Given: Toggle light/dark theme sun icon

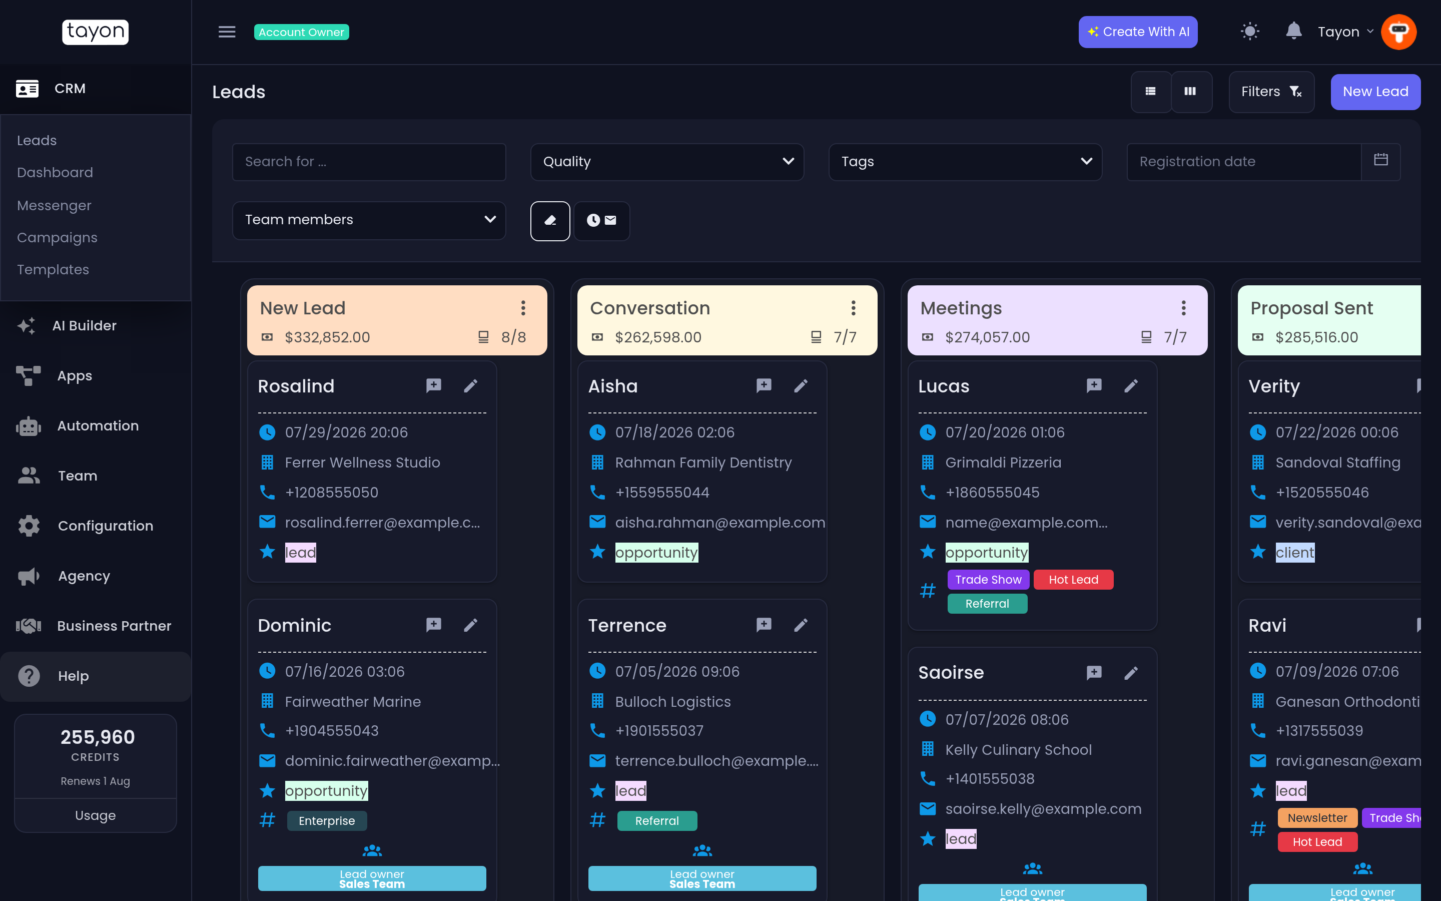Looking at the screenshot, I should (x=1250, y=32).
